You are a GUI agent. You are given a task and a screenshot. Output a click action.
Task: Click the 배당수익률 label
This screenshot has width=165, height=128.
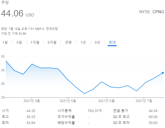pyautogui.click(x=66, y=123)
